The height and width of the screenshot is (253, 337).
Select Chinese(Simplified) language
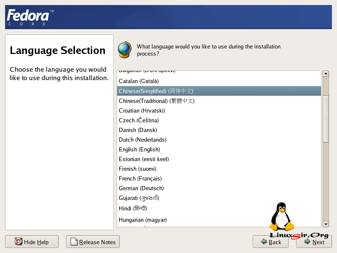click(219, 91)
